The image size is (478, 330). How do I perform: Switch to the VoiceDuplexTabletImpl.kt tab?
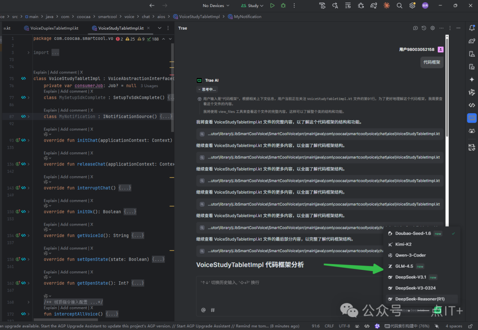51,28
